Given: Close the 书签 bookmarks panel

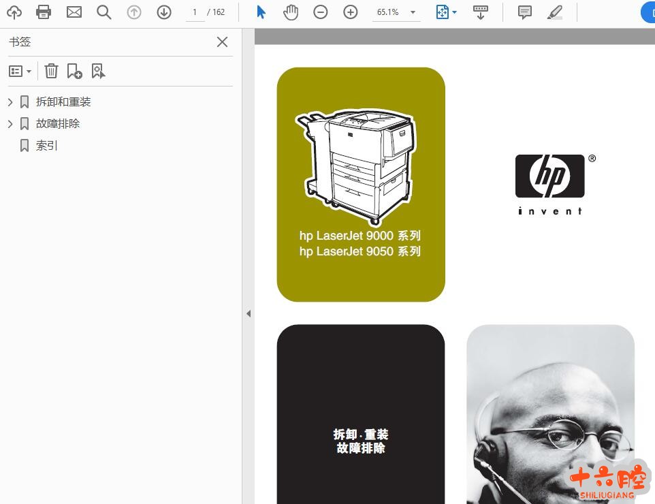Looking at the screenshot, I should point(222,42).
